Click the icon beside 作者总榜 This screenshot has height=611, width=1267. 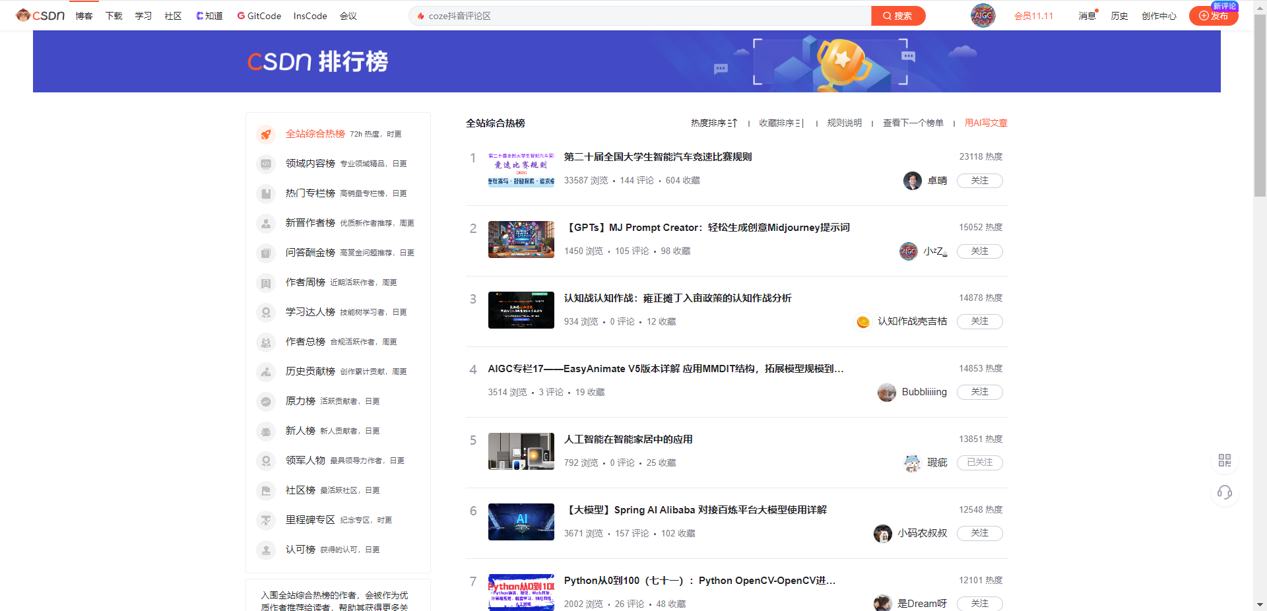pyautogui.click(x=266, y=342)
